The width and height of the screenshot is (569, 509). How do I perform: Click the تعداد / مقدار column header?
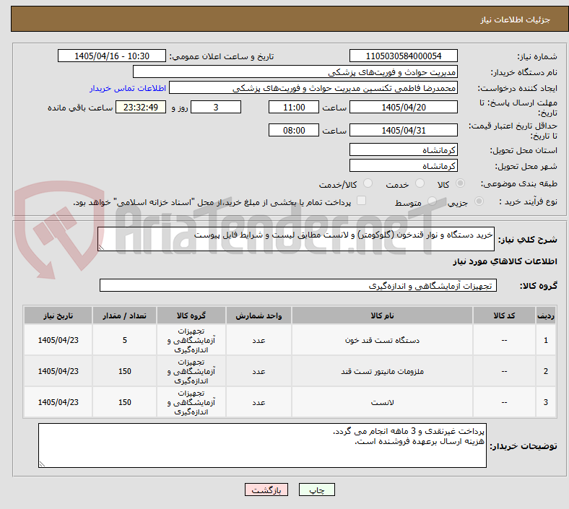124,316
